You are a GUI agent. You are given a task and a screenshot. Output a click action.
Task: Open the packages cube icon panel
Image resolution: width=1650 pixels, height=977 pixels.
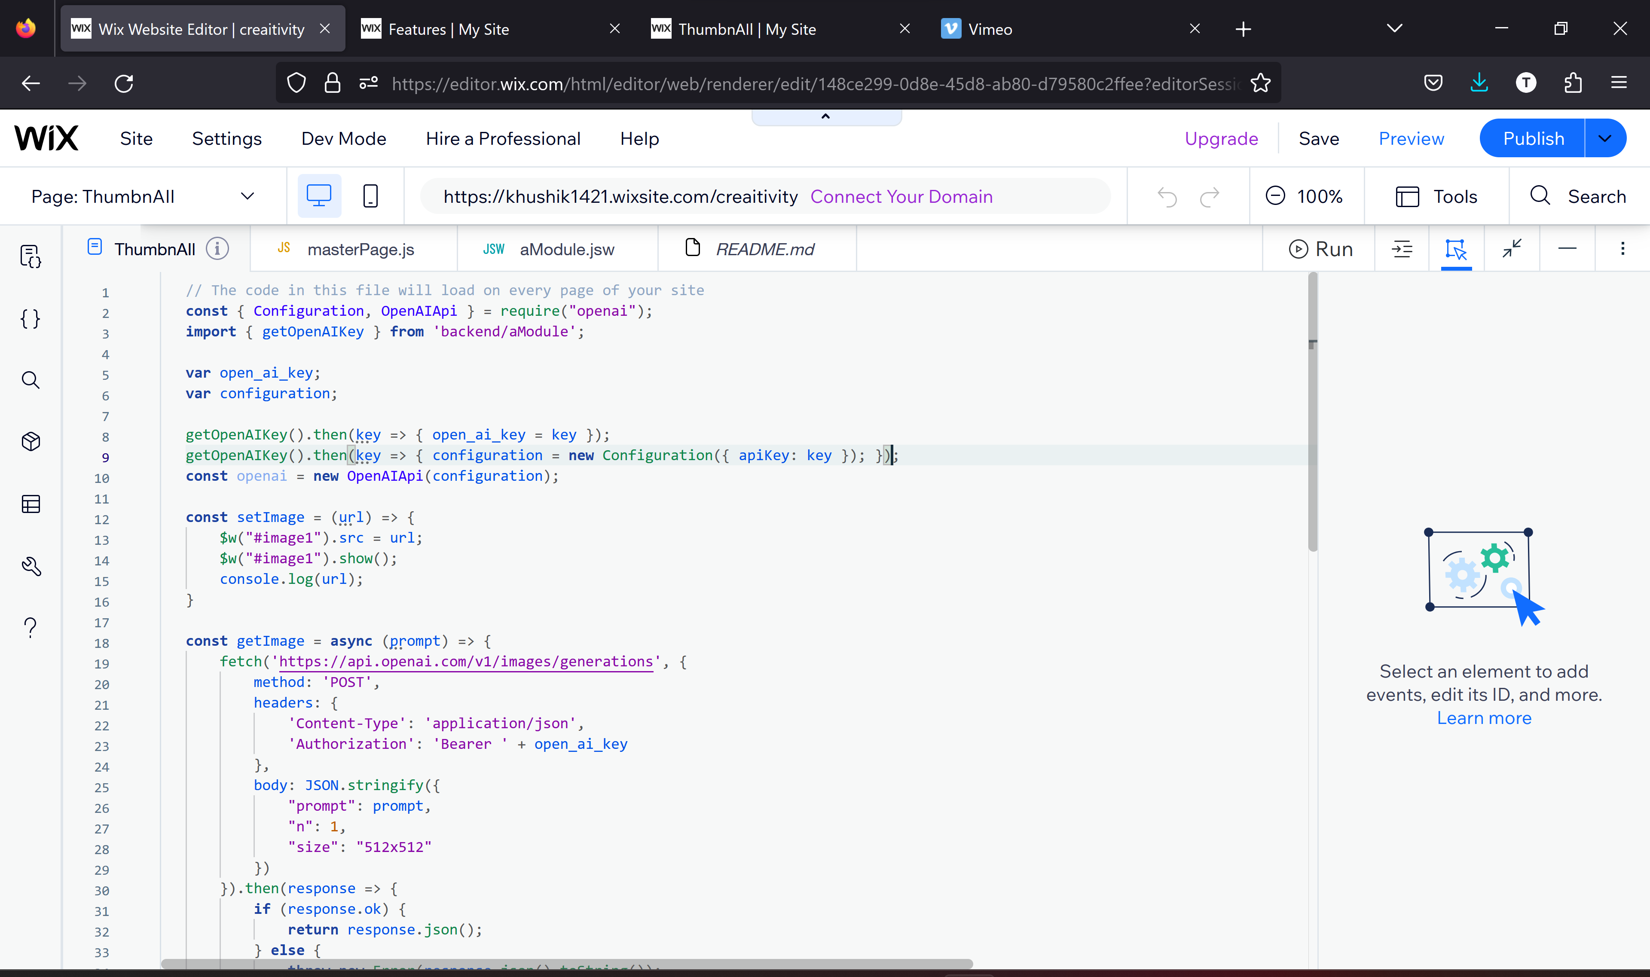coord(30,441)
